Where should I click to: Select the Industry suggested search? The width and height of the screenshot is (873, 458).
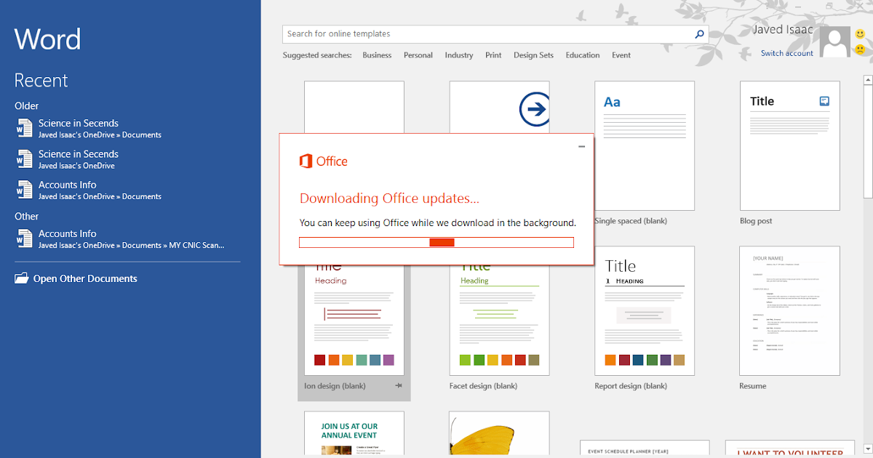click(x=459, y=55)
